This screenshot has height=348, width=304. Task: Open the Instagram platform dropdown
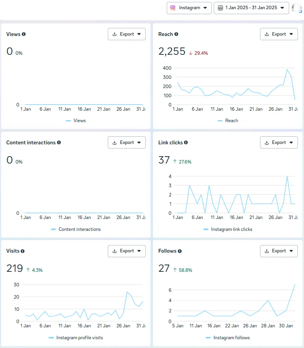pos(189,8)
